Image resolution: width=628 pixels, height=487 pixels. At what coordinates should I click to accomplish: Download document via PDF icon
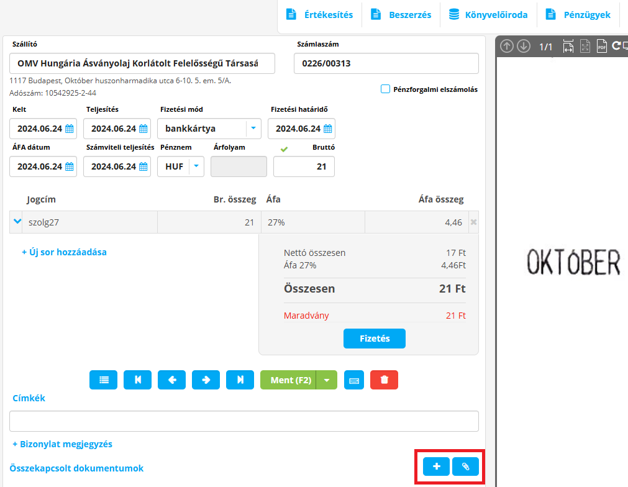[x=601, y=47]
